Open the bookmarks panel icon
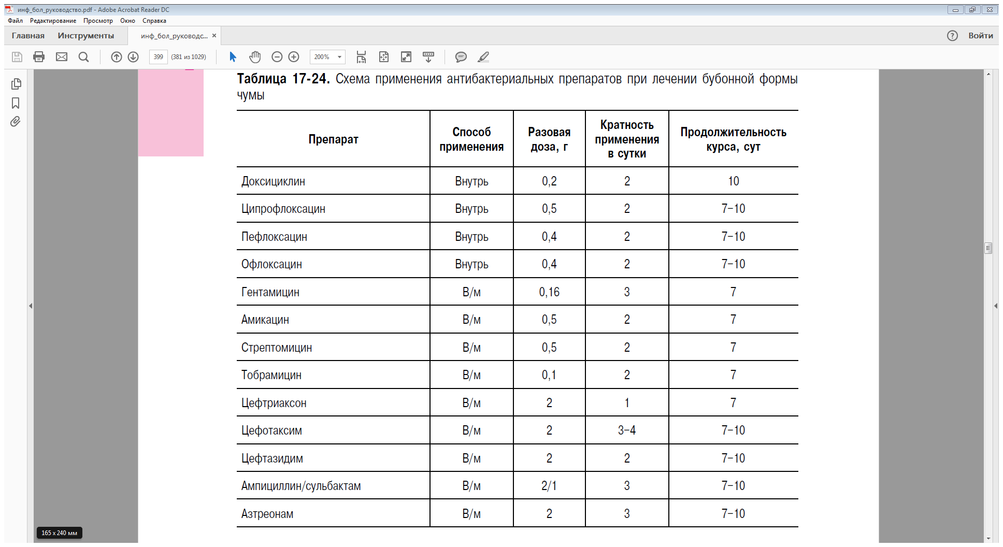The height and width of the screenshot is (547, 1003). [16, 103]
